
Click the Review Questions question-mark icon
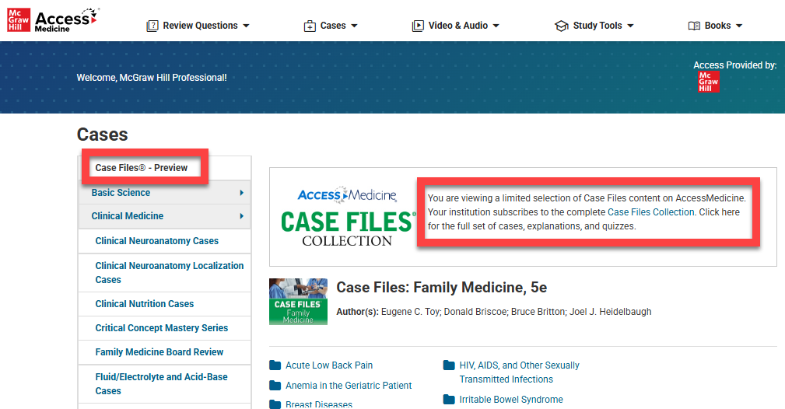pyautogui.click(x=152, y=26)
